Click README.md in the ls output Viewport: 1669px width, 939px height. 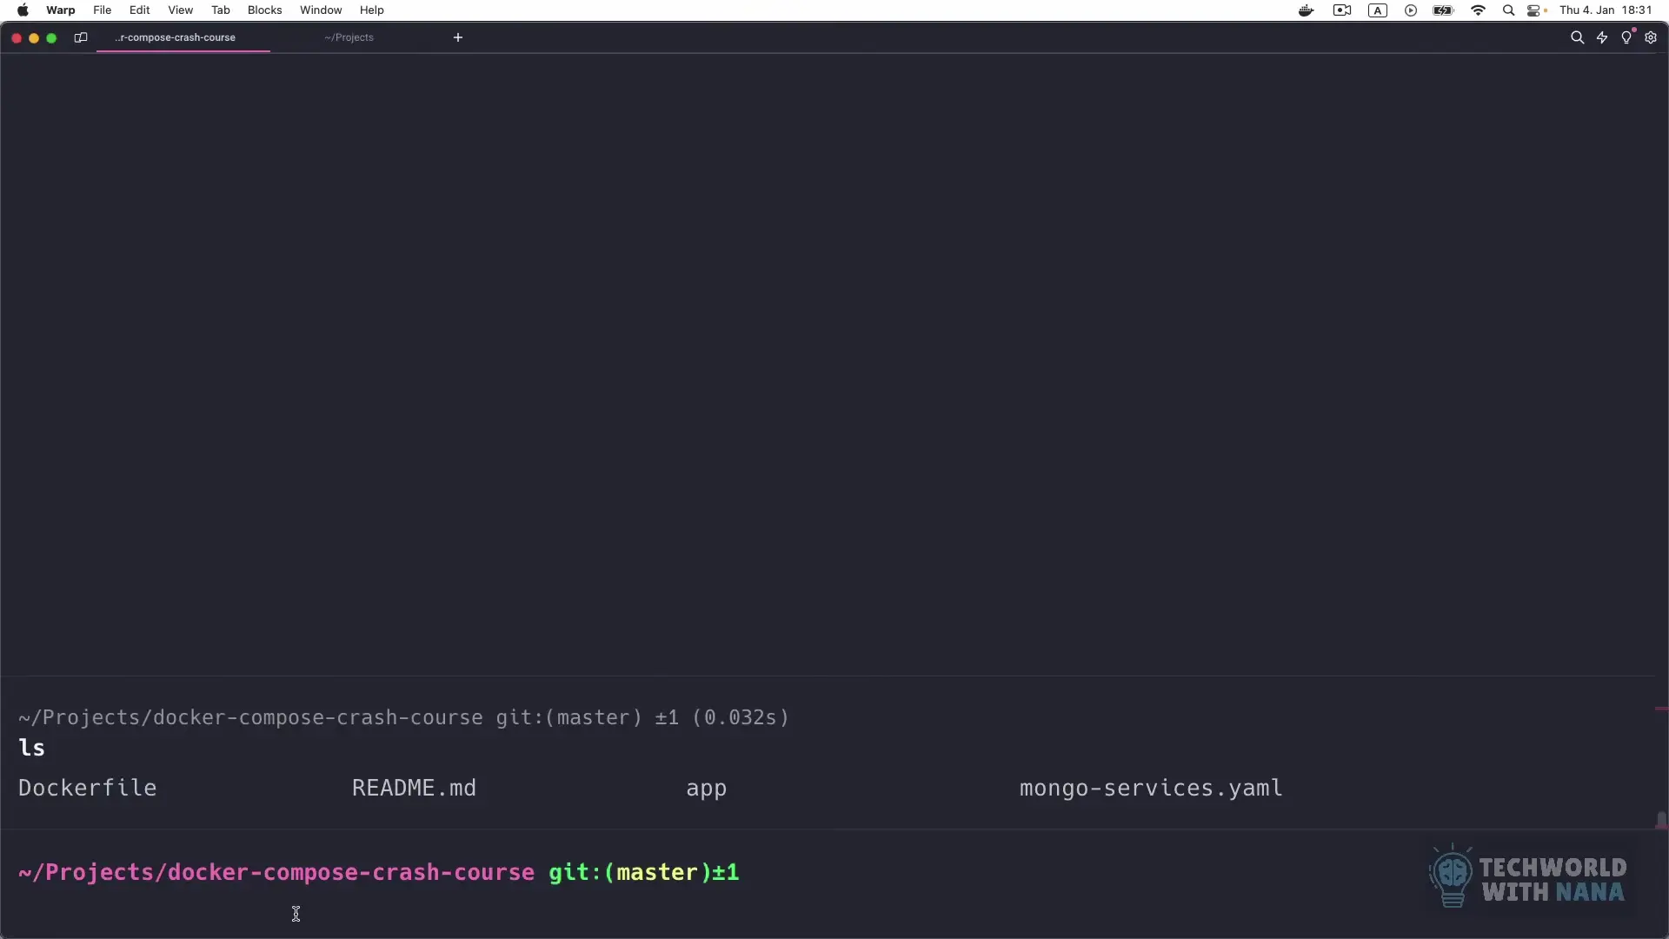[414, 788]
